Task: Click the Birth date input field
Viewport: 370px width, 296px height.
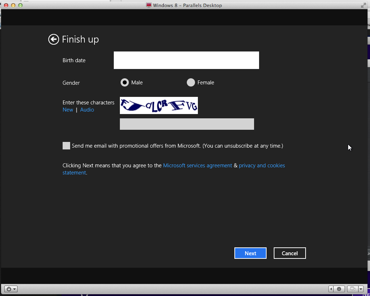Action: click(186, 60)
